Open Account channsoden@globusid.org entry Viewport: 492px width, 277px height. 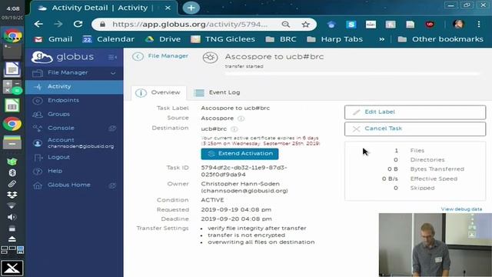click(75, 143)
